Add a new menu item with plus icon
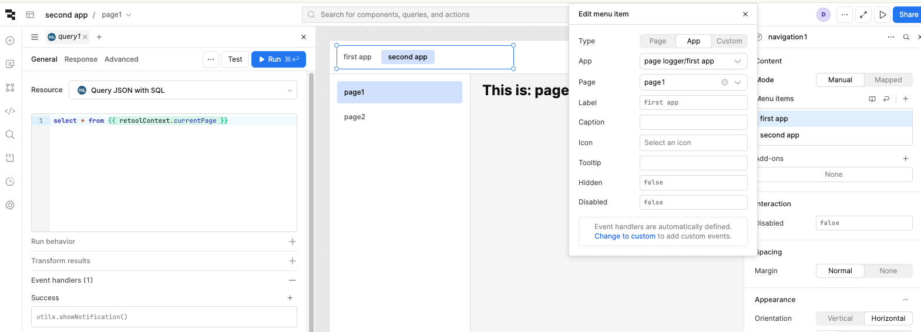Viewport: 921px width, 332px height. click(906, 99)
